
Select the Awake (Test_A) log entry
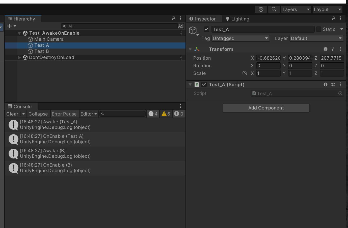tap(95, 125)
